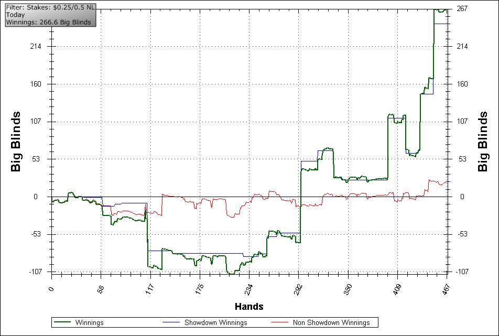Click the '350' tick on Hands axis
499x336 pixels.
coord(347,289)
